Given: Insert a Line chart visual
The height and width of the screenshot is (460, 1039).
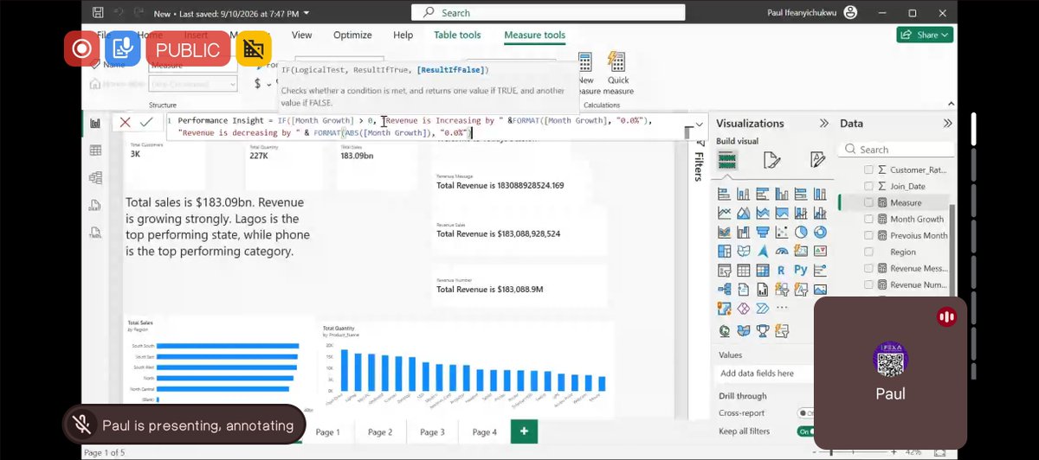Looking at the screenshot, I should coord(724,213).
